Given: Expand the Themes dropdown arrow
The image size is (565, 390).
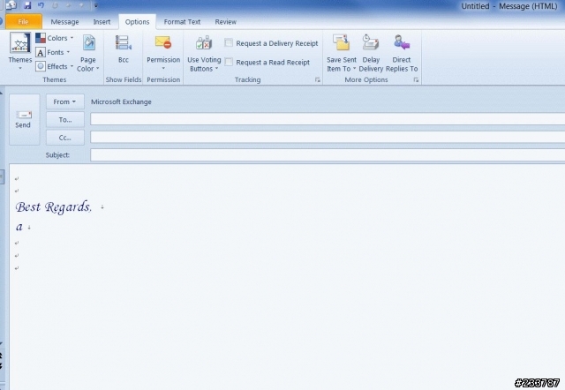Looking at the screenshot, I should pos(20,68).
